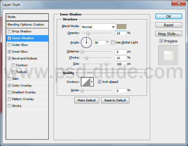Click the Make Default button
188x146 pixels.
(87, 100)
